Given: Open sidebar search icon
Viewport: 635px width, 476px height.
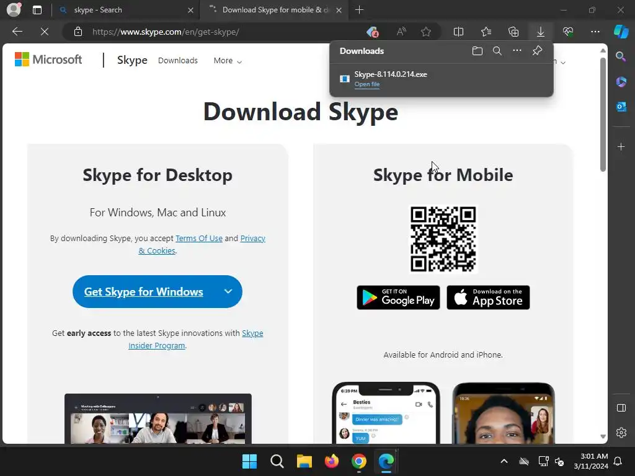Looking at the screenshot, I should pyautogui.click(x=621, y=56).
